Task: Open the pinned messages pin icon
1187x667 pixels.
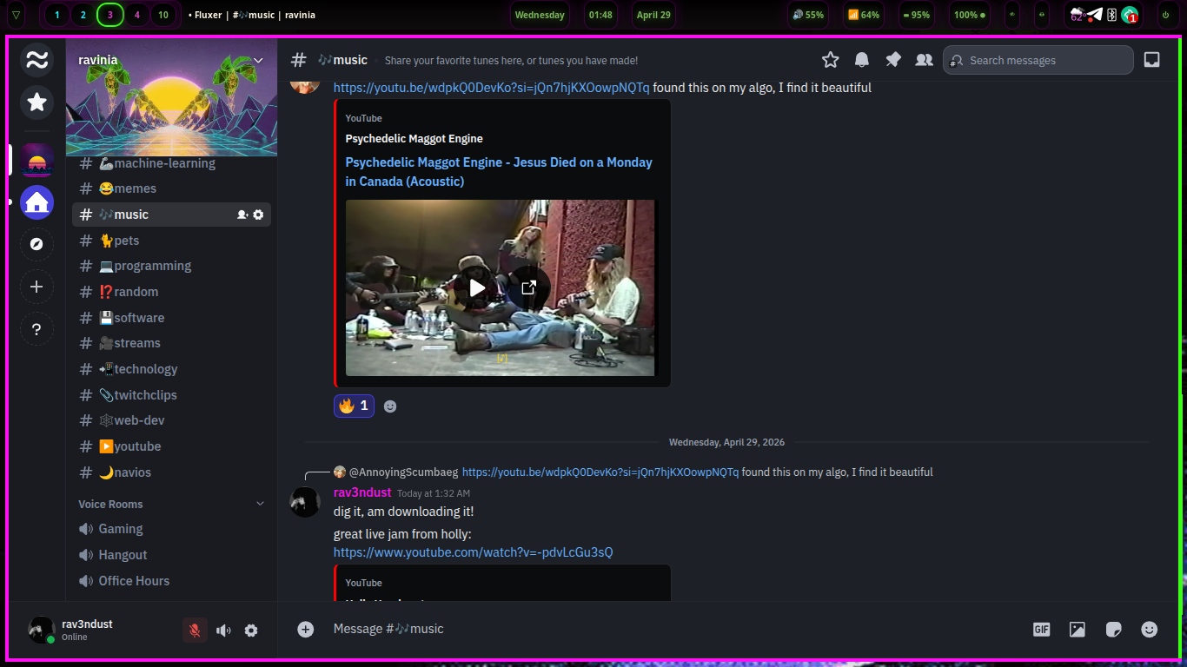Action: (x=893, y=60)
